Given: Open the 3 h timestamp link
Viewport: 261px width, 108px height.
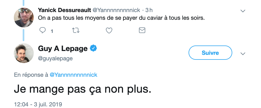Looking at the screenshot, I should click(x=149, y=10).
